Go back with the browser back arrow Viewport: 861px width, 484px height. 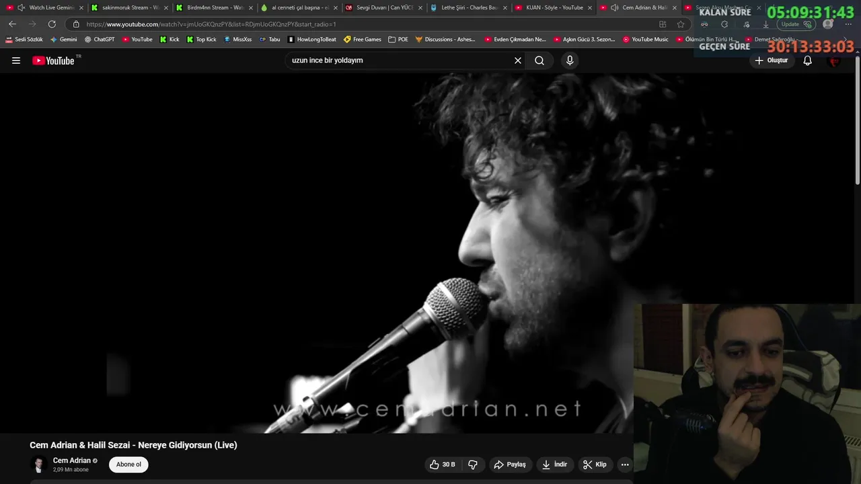click(12, 24)
